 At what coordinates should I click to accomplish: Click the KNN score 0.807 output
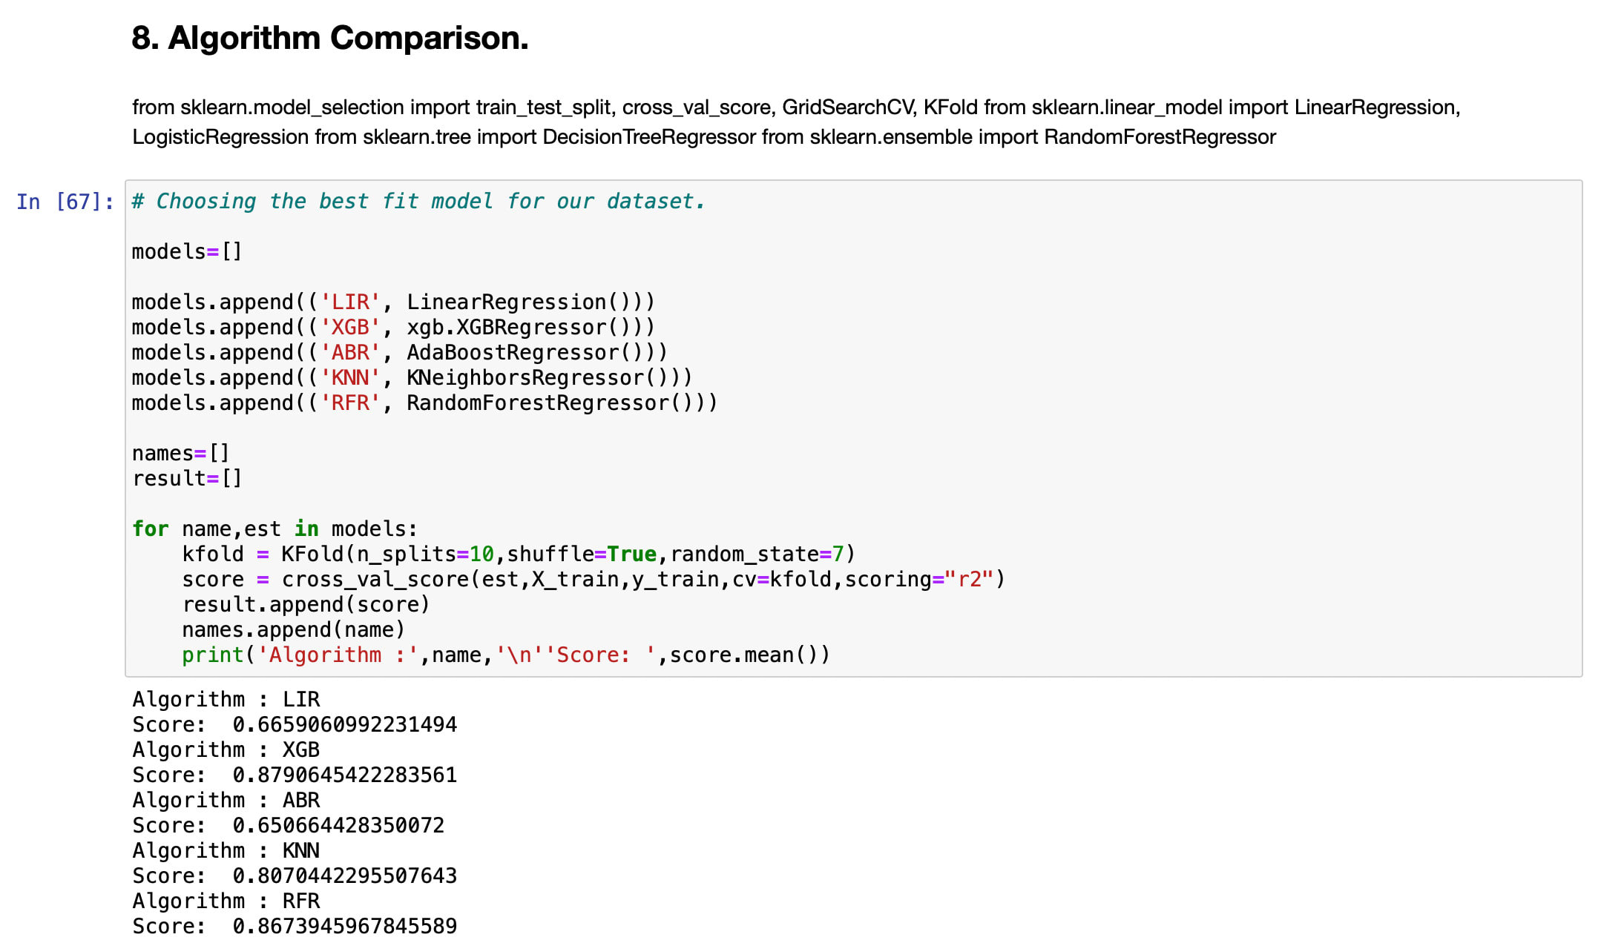tap(344, 876)
